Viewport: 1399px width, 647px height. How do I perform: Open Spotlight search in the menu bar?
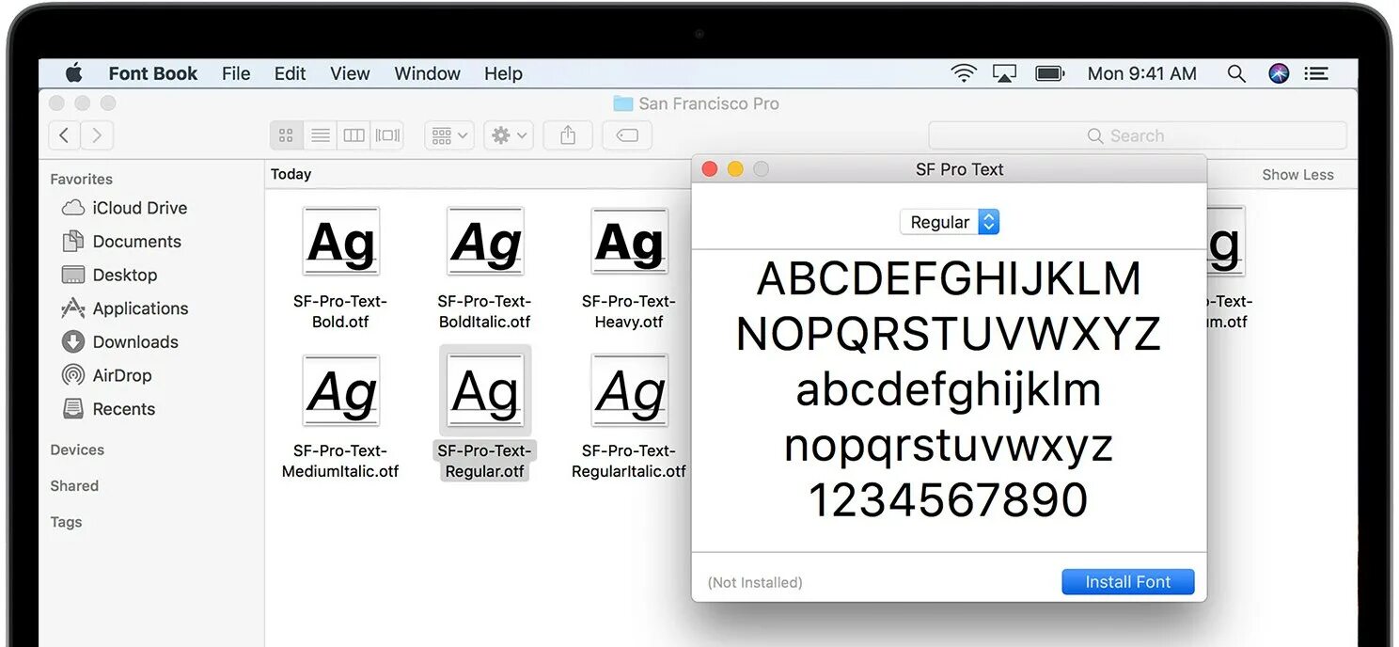[1236, 73]
